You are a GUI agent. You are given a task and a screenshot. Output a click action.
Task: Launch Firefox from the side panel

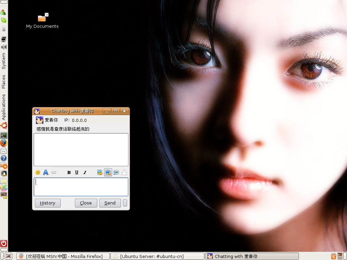click(4, 143)
